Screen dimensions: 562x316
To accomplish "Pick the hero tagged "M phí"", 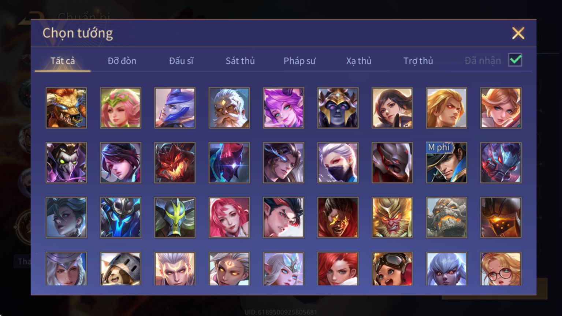I will click(x=446, y=163).
